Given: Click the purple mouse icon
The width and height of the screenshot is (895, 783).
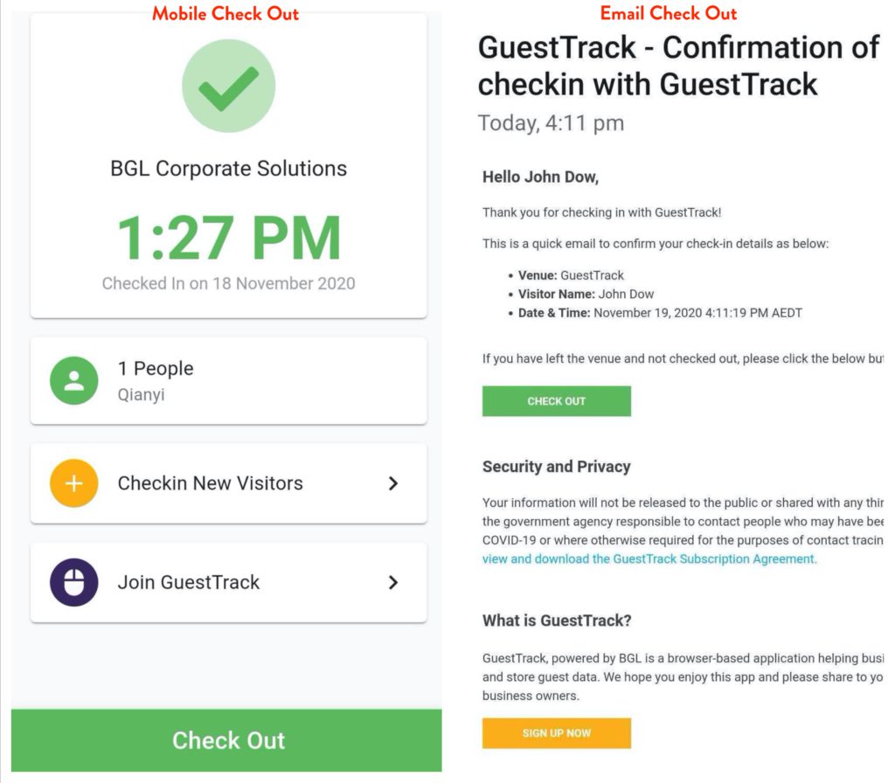Looking at the screenshot, I should [74, 583].
